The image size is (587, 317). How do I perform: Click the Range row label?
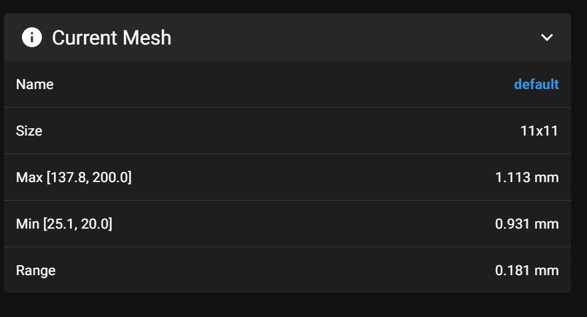[36, 270]
